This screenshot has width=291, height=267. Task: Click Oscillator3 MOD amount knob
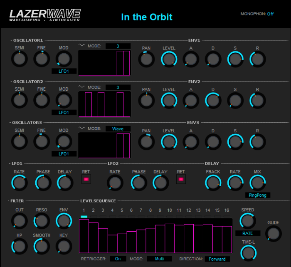coord(64,141)
